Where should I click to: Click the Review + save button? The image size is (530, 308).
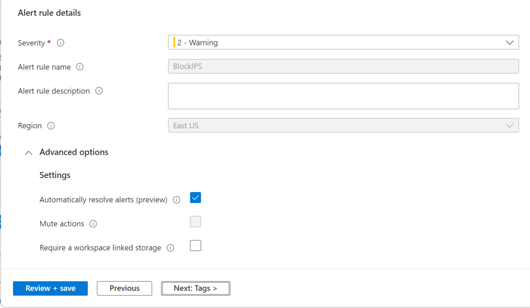click(x=50, y=288)
